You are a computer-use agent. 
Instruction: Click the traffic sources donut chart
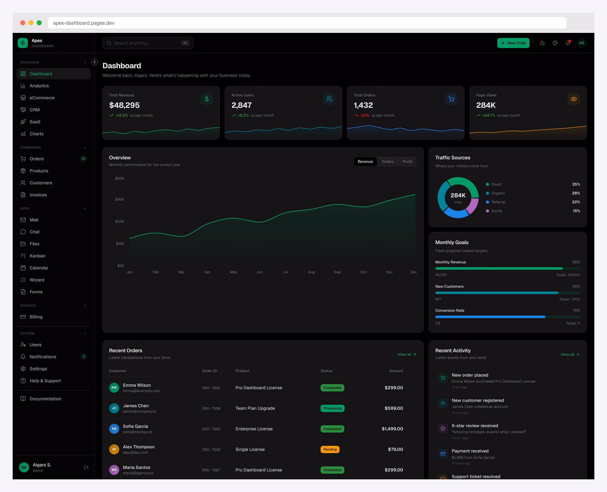tap(458, 198)
